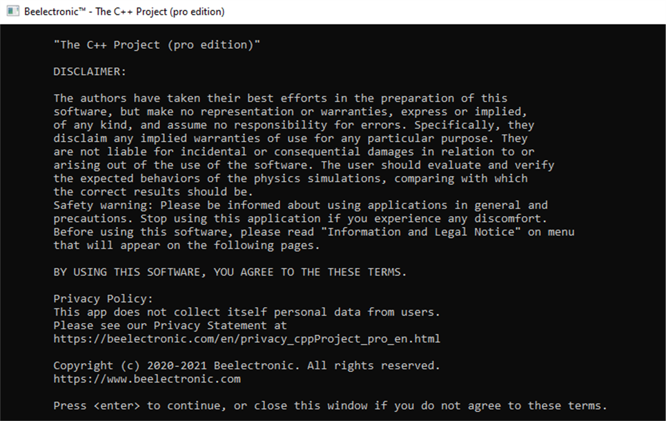The height and width of the screenshot is (421, 666).
Task: Select the Safety warning sentence
Action: point(300,205)
